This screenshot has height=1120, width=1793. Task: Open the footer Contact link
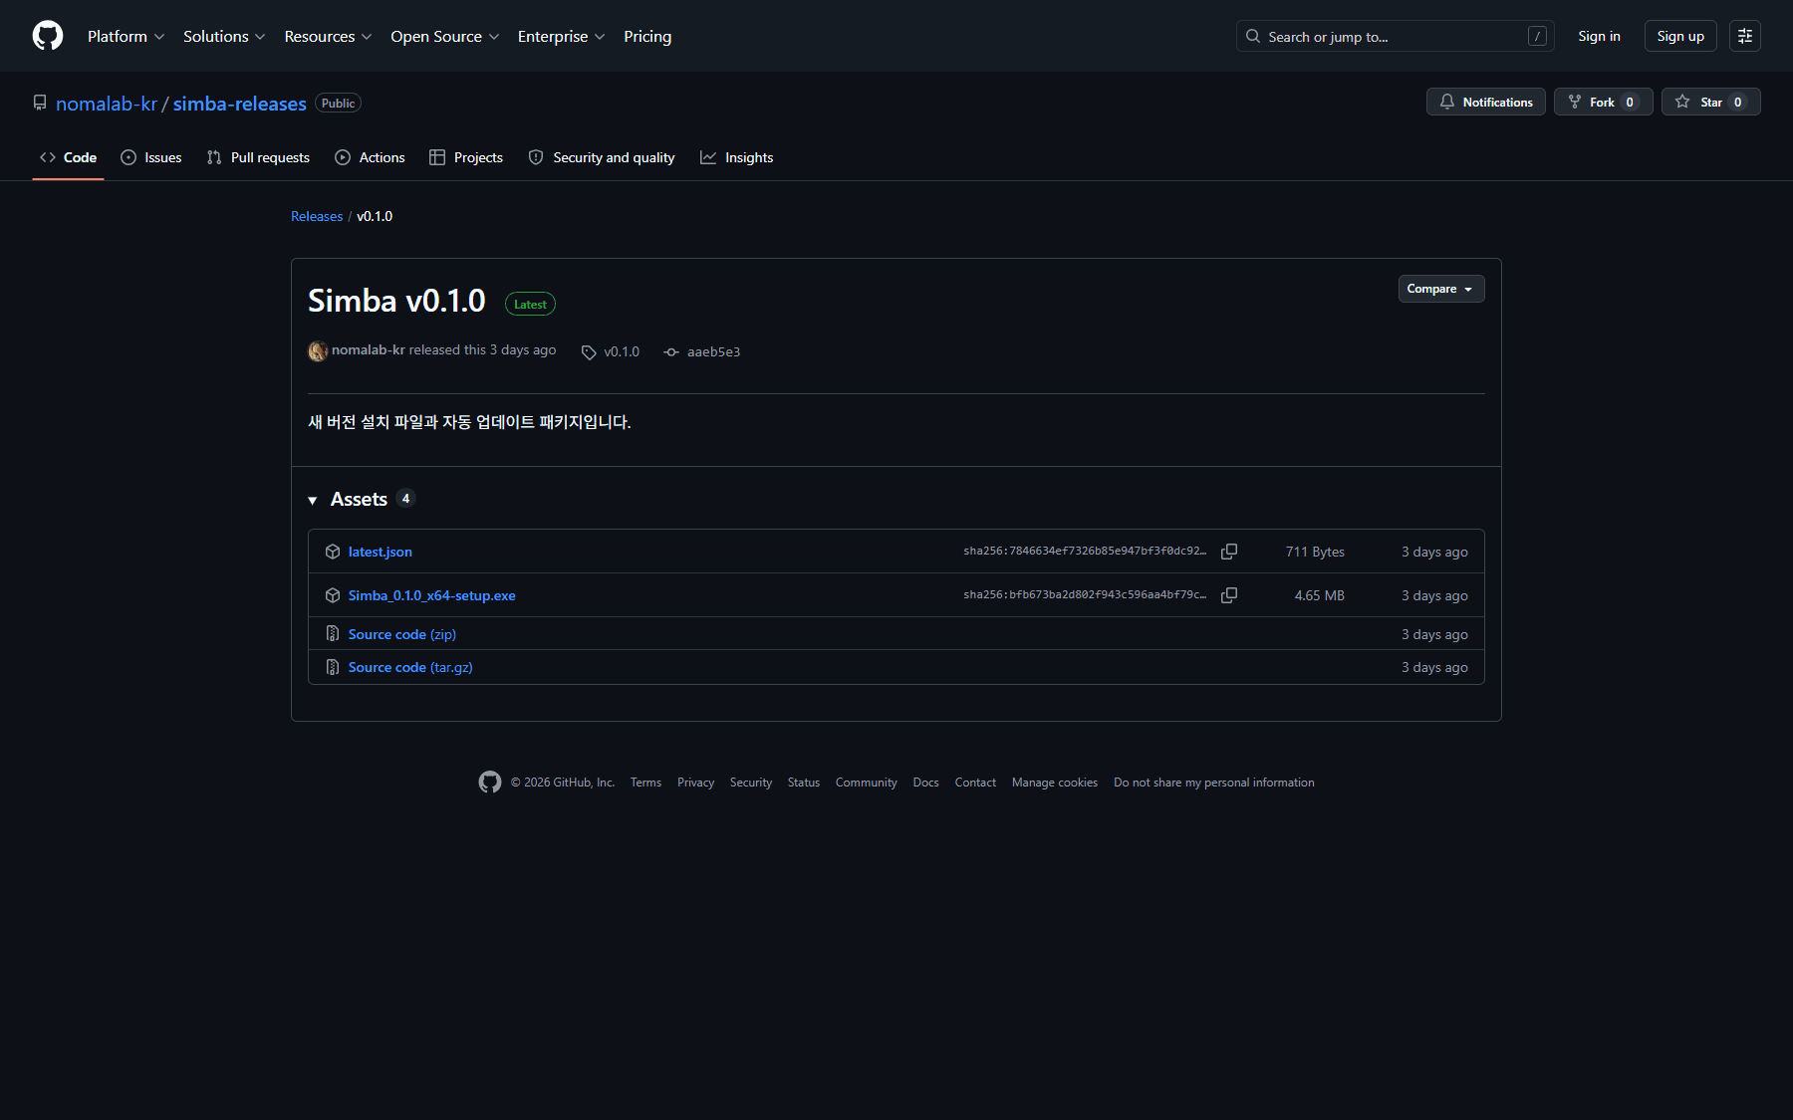(975, 783)
